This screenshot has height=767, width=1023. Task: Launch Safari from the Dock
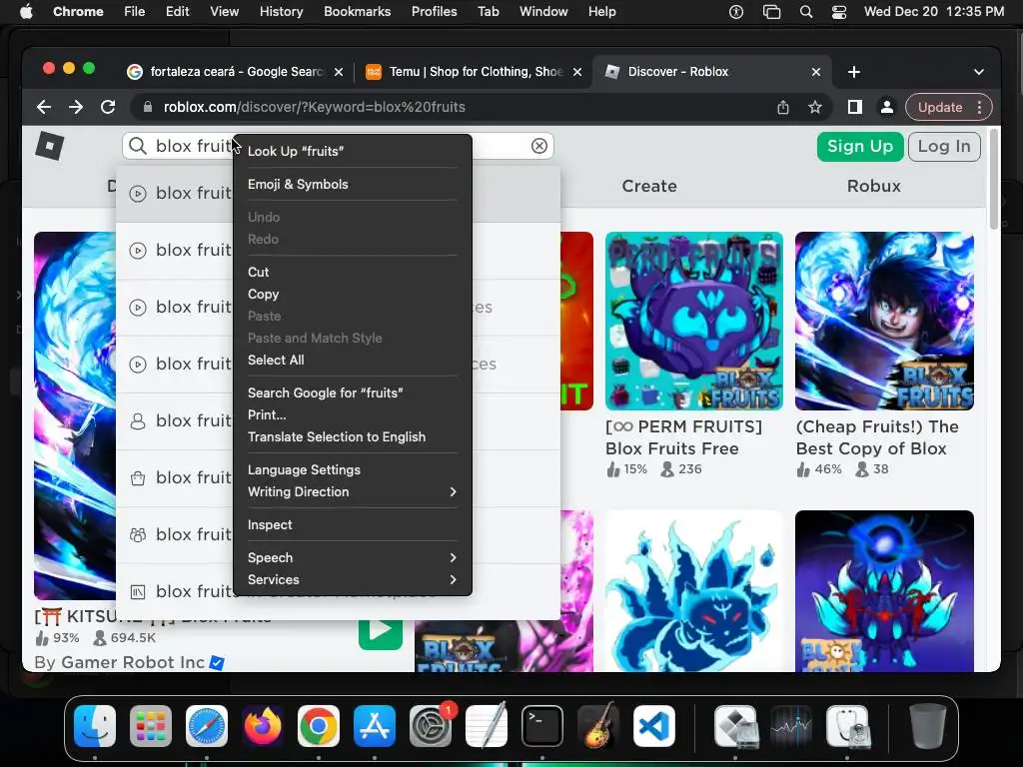(x=207, y=726)
